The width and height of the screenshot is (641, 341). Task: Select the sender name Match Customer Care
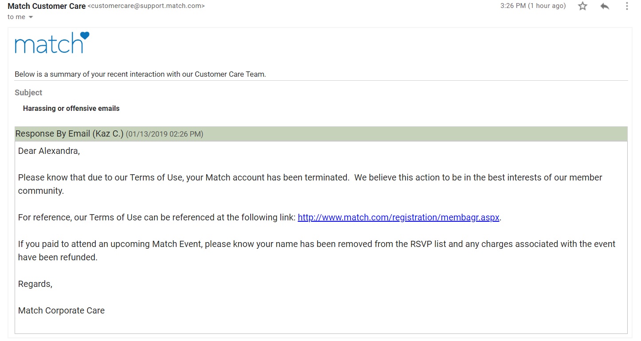point(47,6)
